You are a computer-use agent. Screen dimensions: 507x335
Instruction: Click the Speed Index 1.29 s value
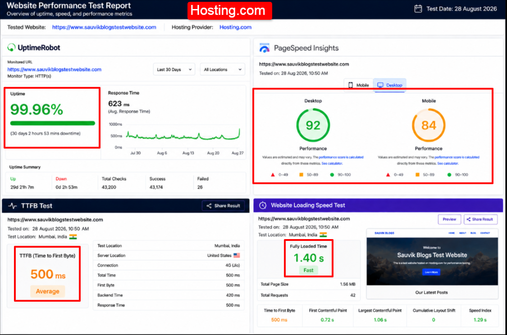point(480,320)
